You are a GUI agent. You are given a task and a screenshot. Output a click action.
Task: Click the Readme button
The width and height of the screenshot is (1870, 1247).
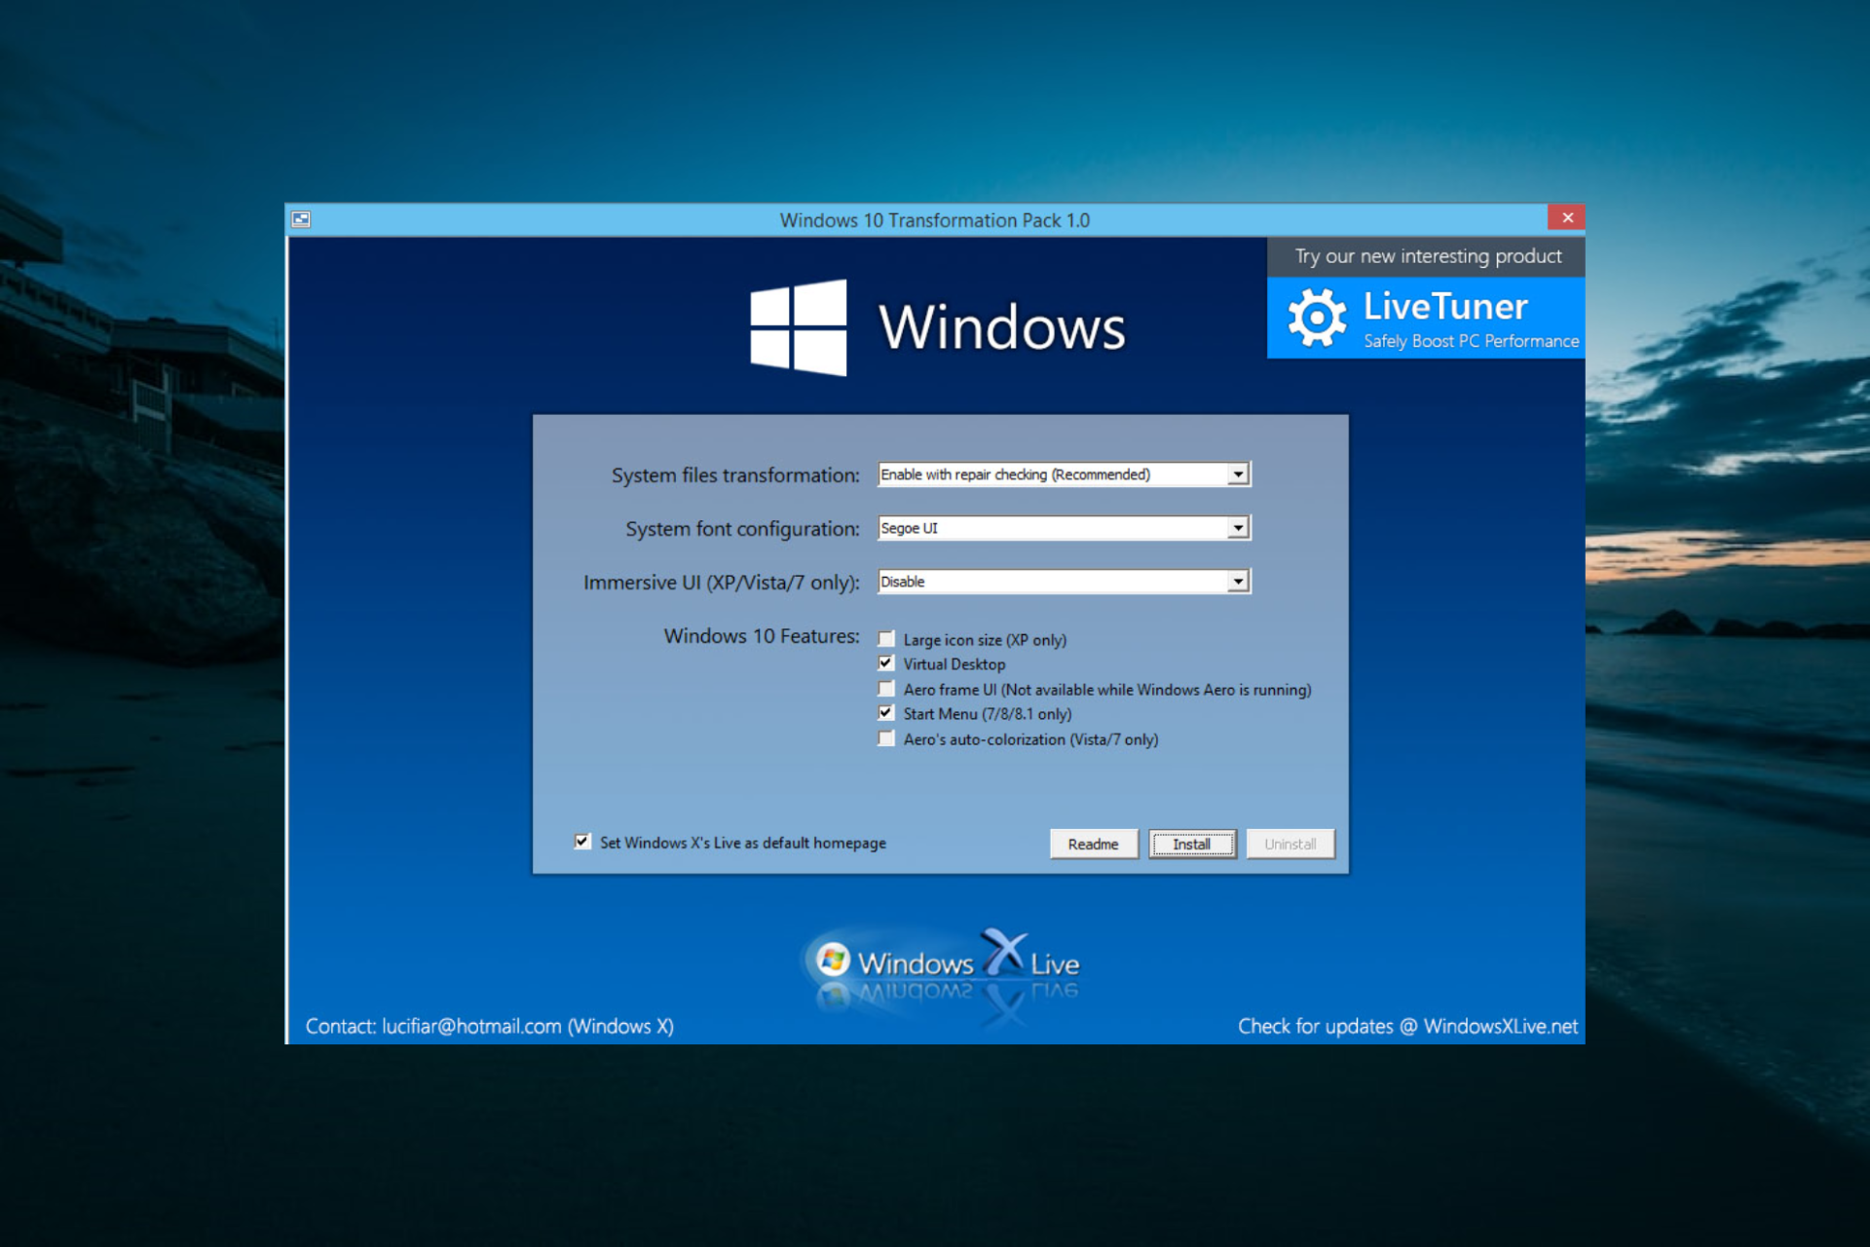pos(1094,844)
